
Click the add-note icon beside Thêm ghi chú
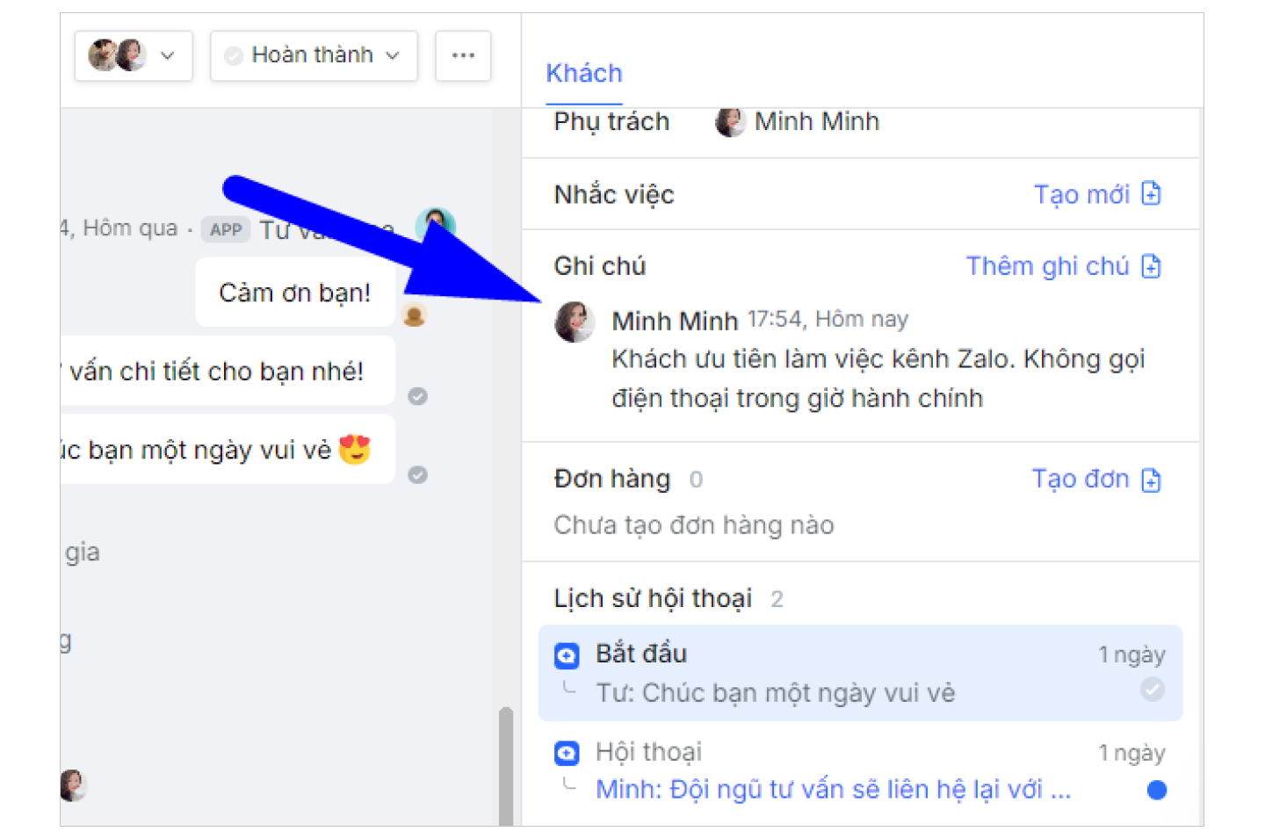click(x=1151, y=266)
